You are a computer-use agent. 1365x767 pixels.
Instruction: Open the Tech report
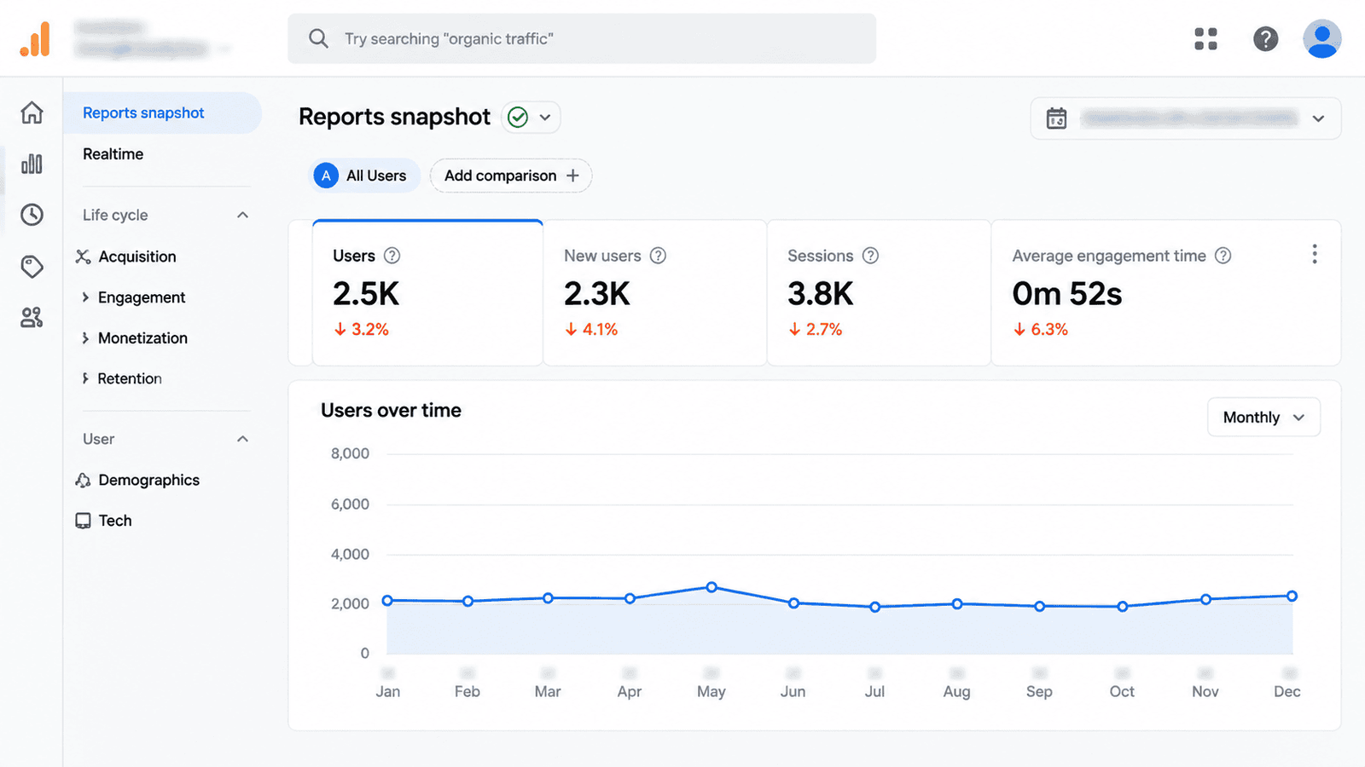click(x=115, y=521)
